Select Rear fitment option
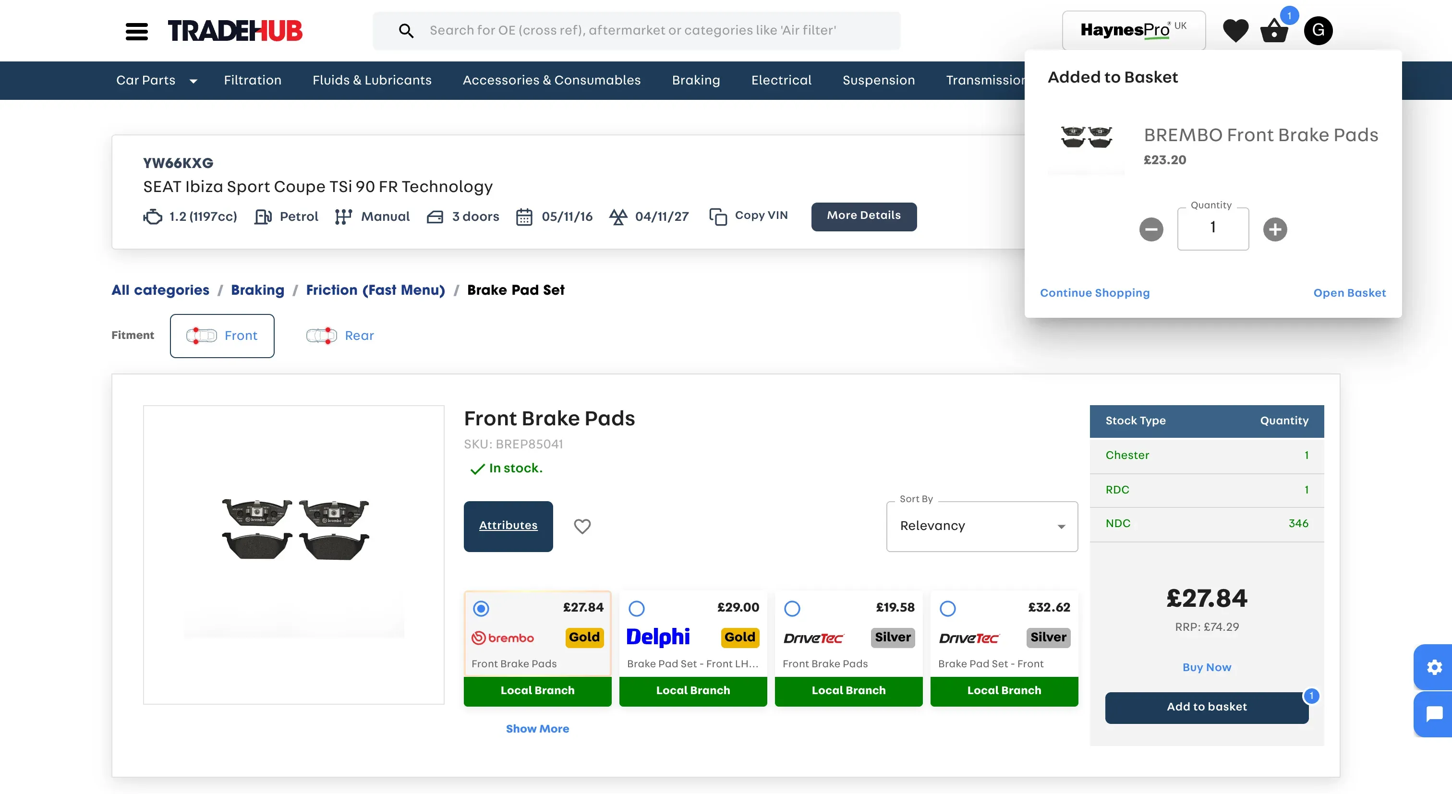 340,336
